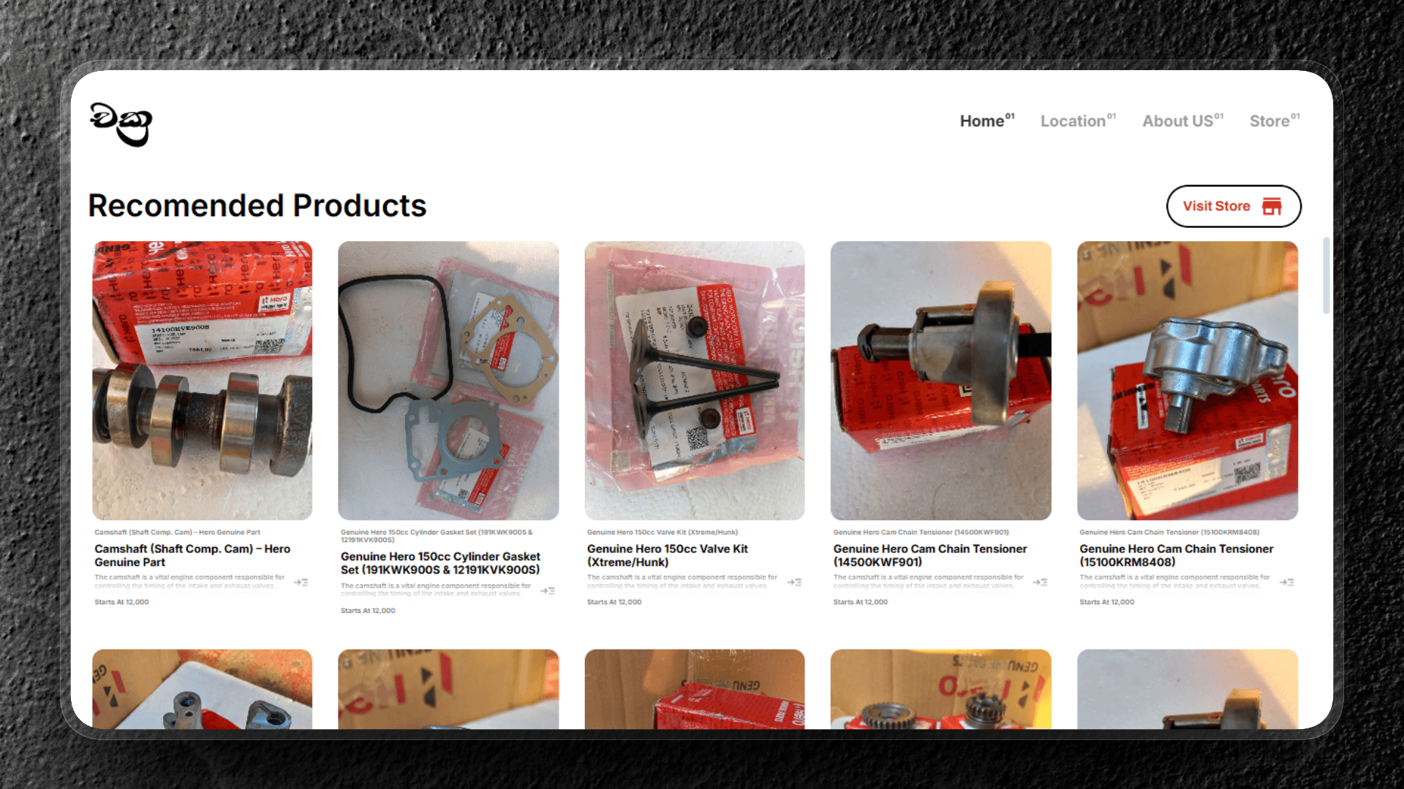Click the Visit Store button
Image resolution: width=1404 pixels, height=789 pixels.
1234,206
